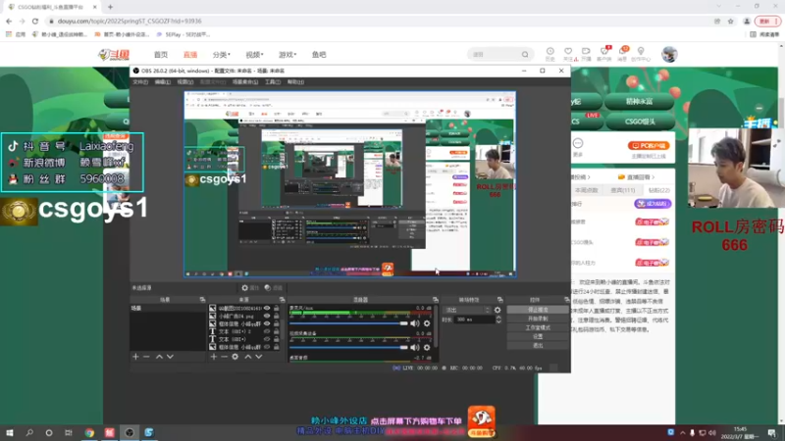The image size is (785, 441).
Task: Click the Douyu search magnifier icon
Action: click(x=525, y=55)
